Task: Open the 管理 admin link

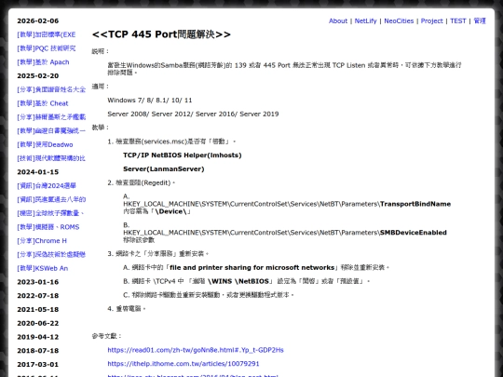Action: click(480, 21)
